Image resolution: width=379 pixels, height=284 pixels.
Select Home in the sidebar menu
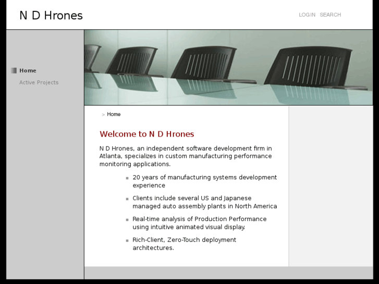(x=28, y=70)
